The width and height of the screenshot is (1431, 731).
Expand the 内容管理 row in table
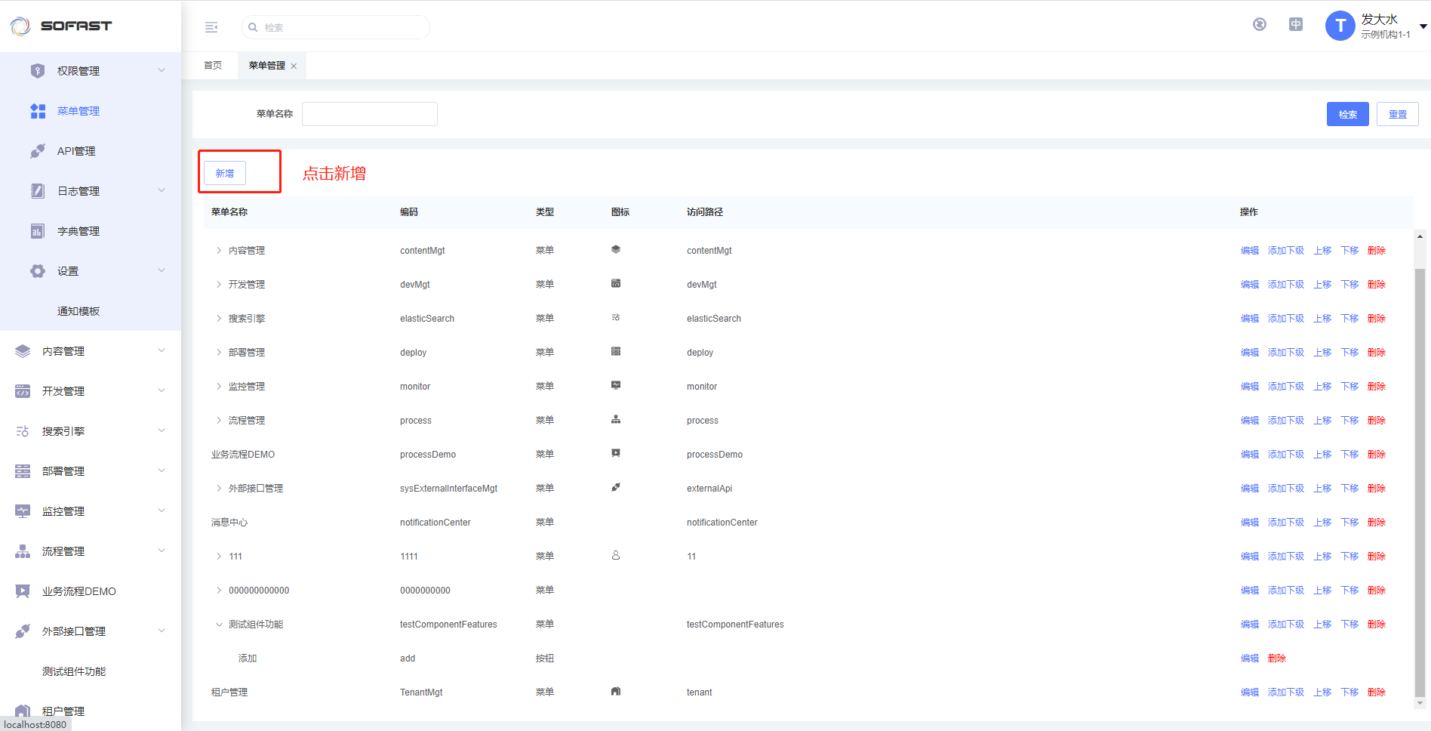[219, 251]
